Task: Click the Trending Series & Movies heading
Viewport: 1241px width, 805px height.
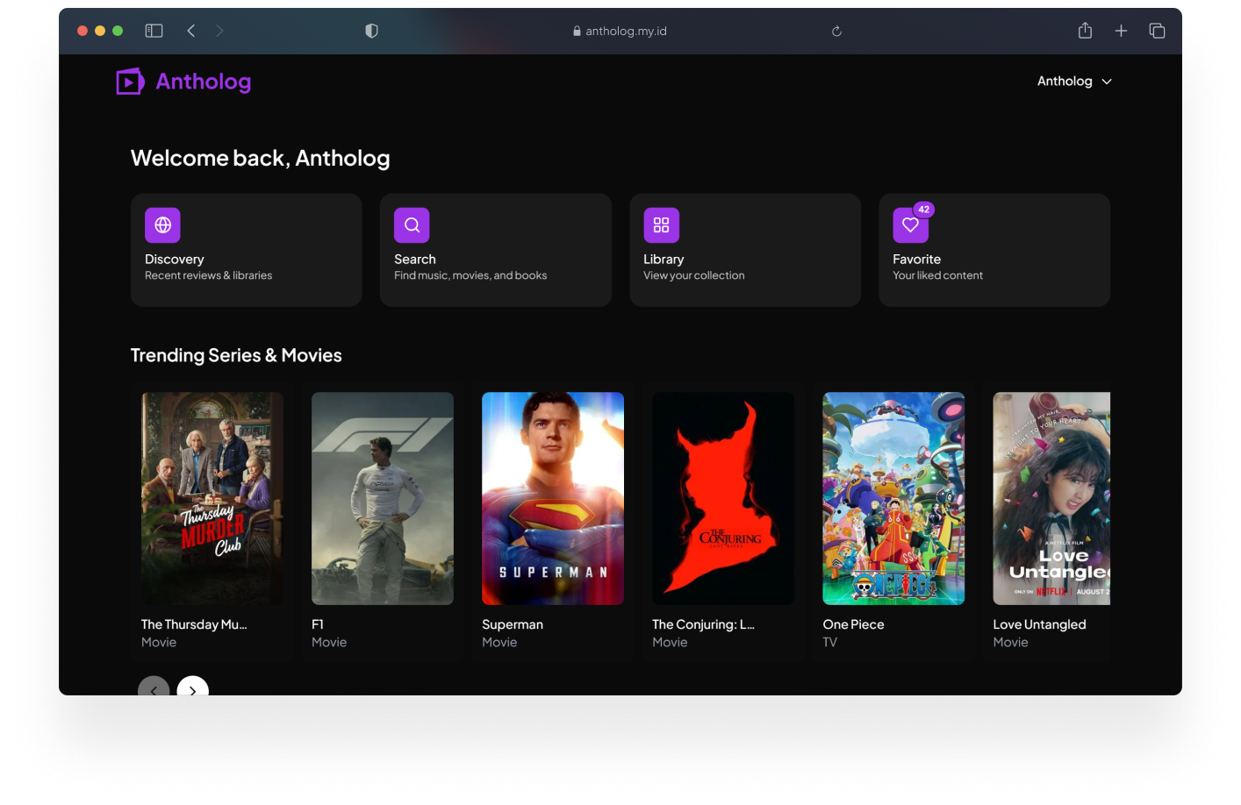Action: (236, 355)
